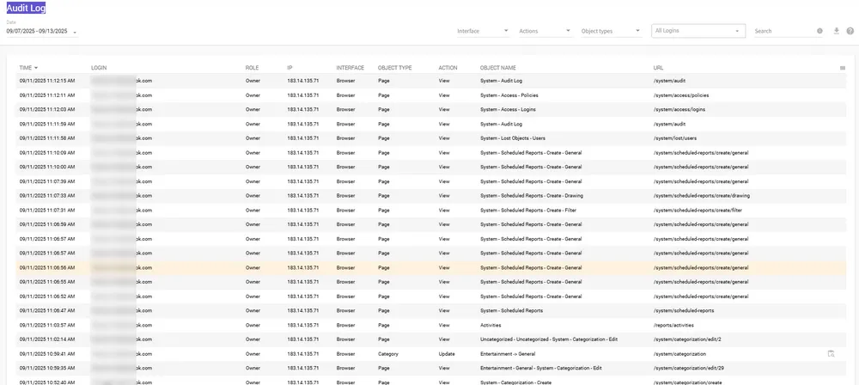859x385 pixels.
Task: Click the search info icon
Action: point(819,31)
